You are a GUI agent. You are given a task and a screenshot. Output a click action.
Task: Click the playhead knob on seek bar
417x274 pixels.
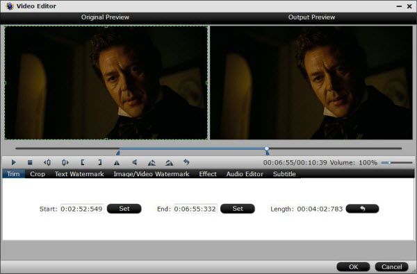[267, 148]
